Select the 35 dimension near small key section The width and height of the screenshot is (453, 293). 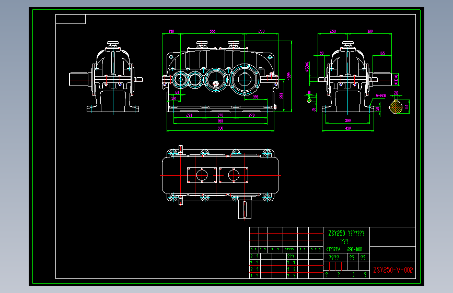[313, 109]
